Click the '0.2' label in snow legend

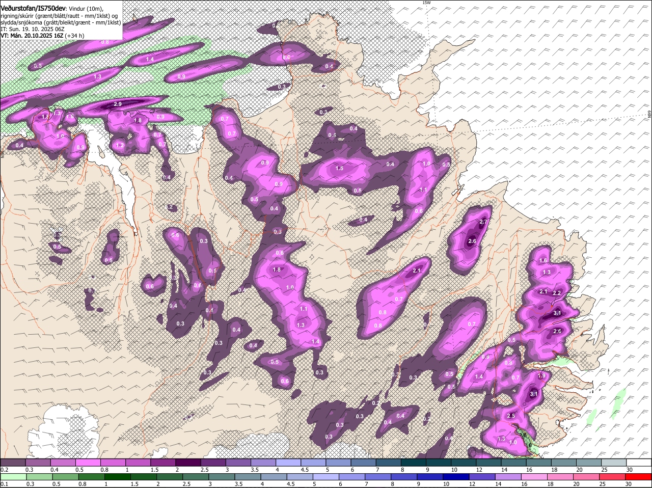[x=4, y=469]
